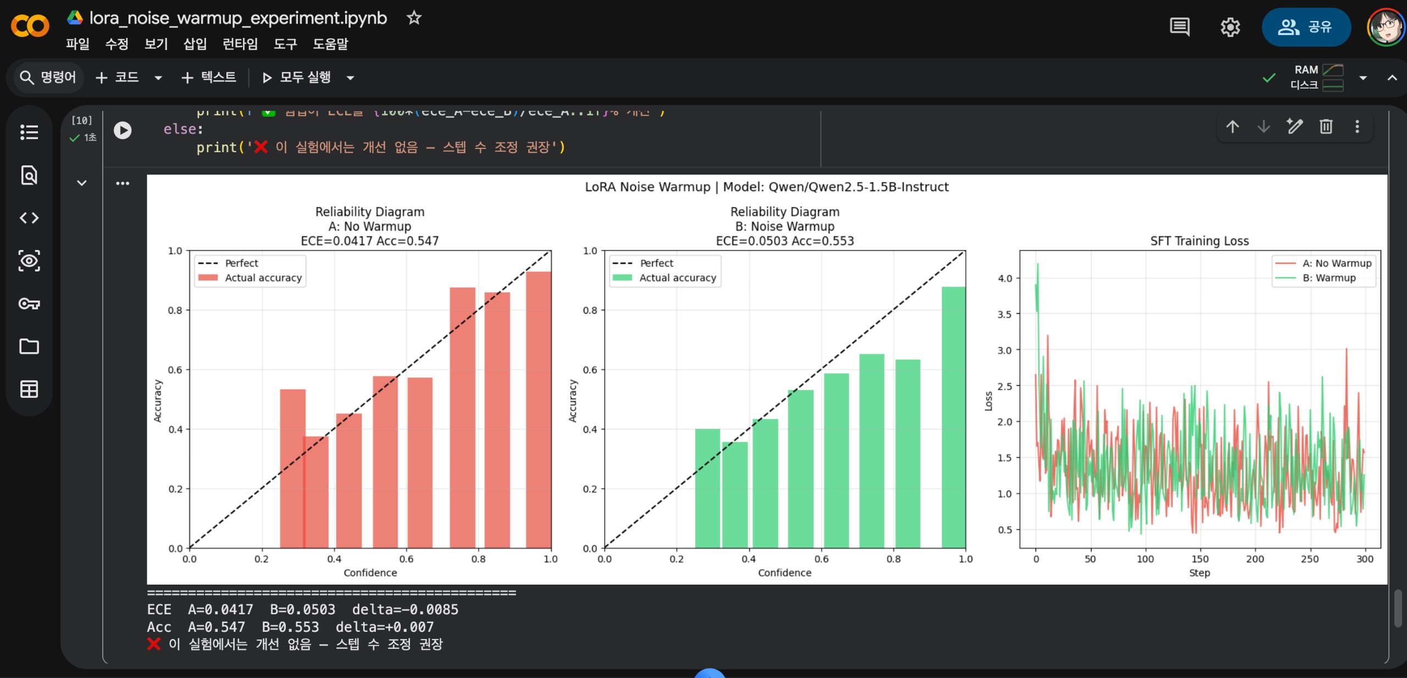This screenshot has height=678, width=1407.
Task: Expand the code cell insert dropdown
Action: 158,78
